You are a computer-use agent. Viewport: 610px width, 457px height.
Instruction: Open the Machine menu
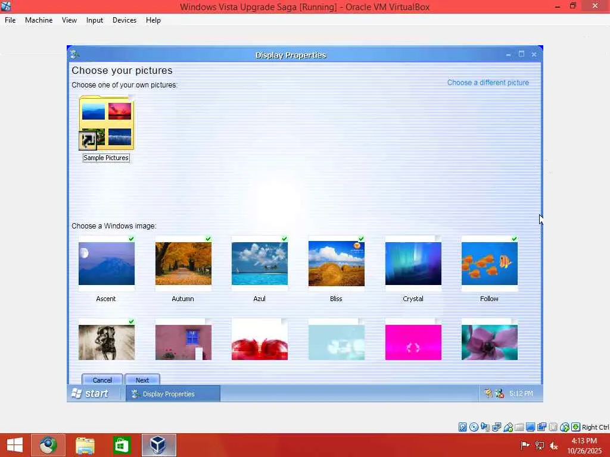(39, 20)
